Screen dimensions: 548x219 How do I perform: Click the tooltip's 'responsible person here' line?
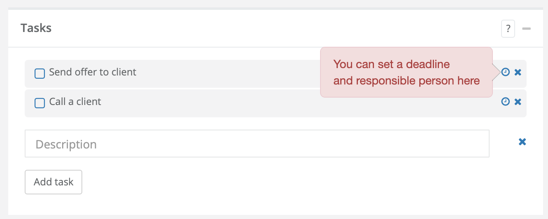[x=418, y=81]
